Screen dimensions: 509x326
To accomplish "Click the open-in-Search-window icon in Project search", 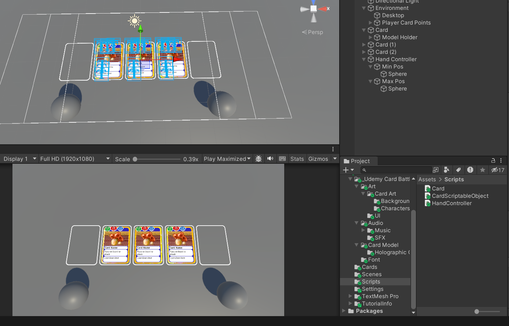I will [436, 170].
